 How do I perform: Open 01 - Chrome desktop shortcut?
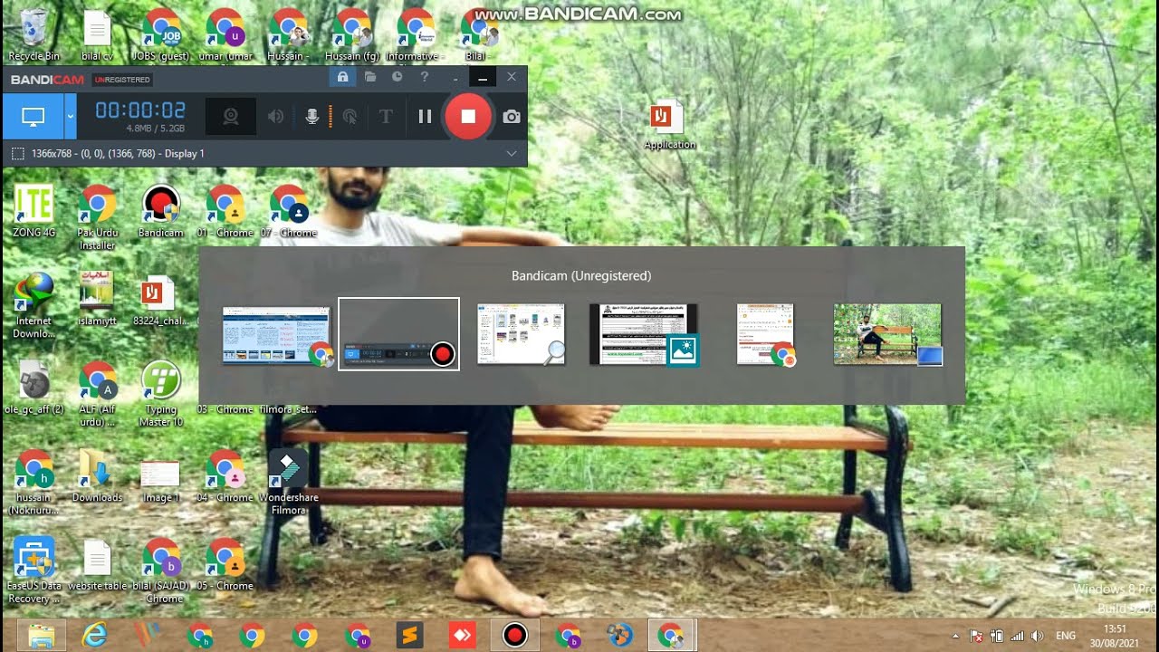point(225,212)
